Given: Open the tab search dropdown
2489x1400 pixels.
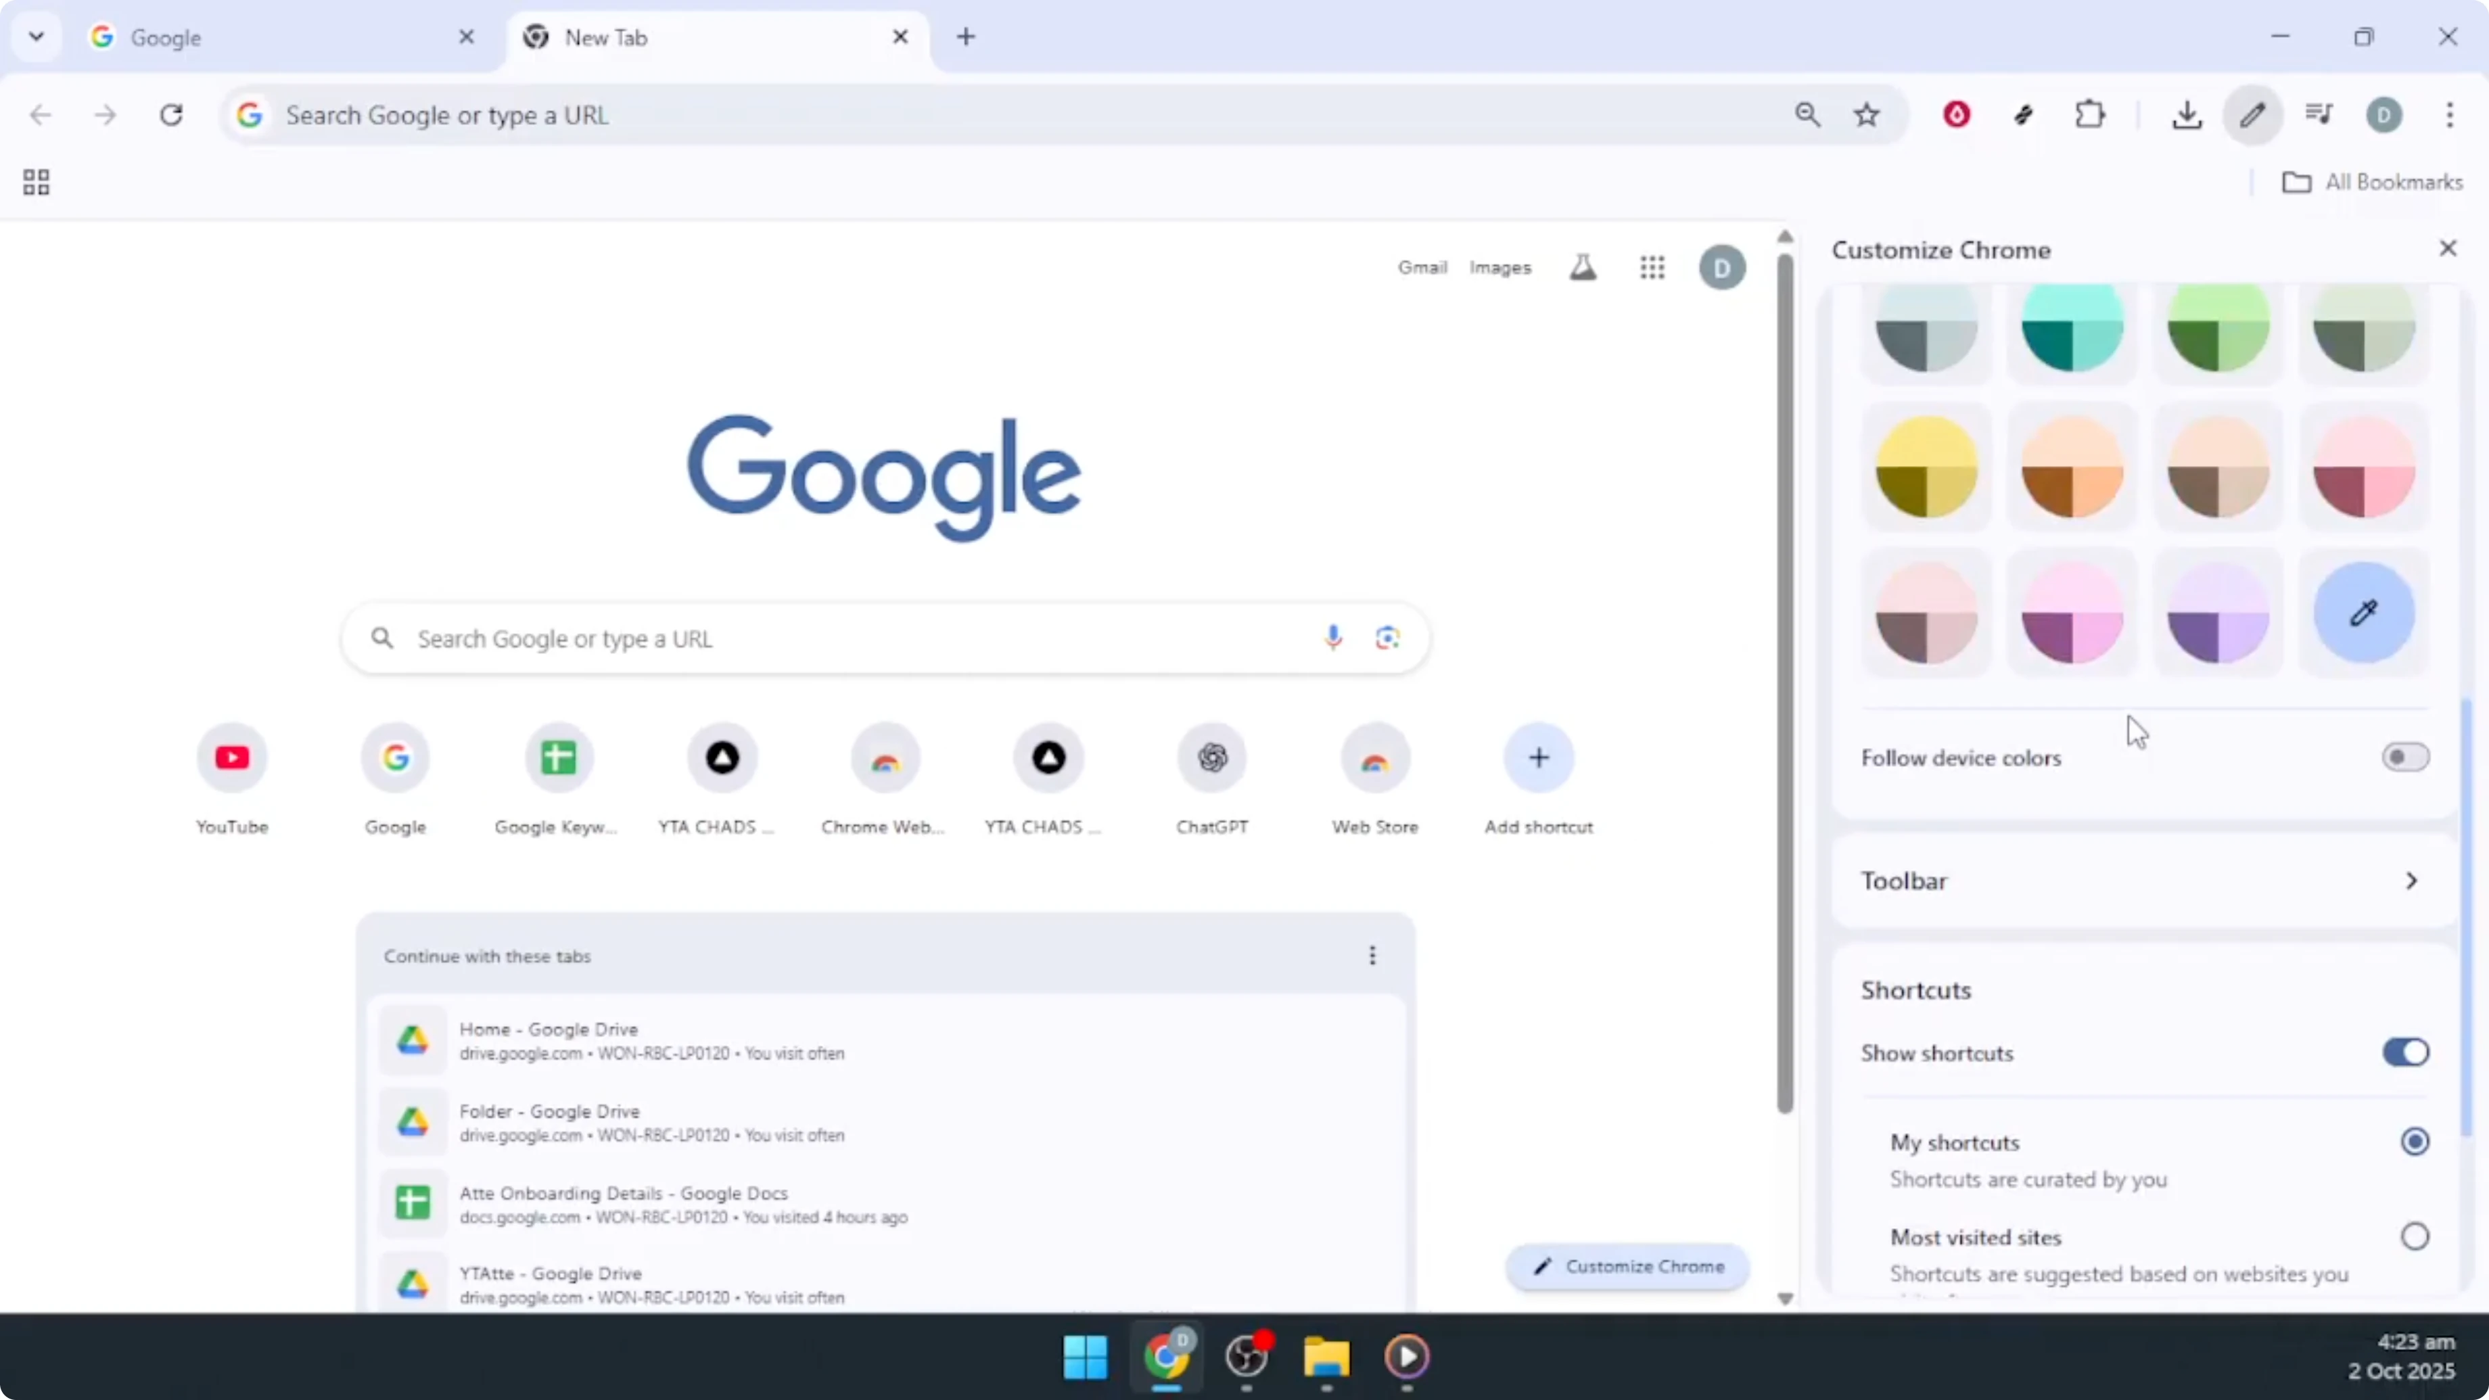Looking at the screenshot, I should pyautogui.click(x=36, y=37).
